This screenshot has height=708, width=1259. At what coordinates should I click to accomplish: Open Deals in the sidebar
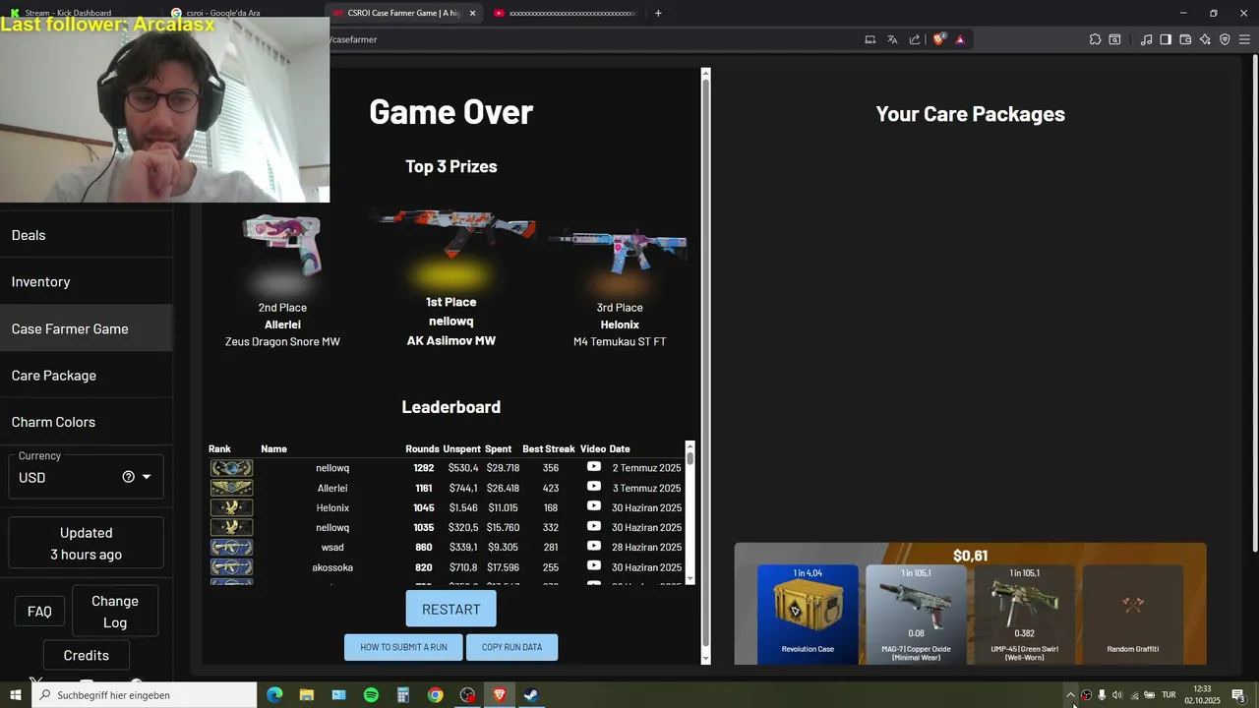(x=86, y=235)
